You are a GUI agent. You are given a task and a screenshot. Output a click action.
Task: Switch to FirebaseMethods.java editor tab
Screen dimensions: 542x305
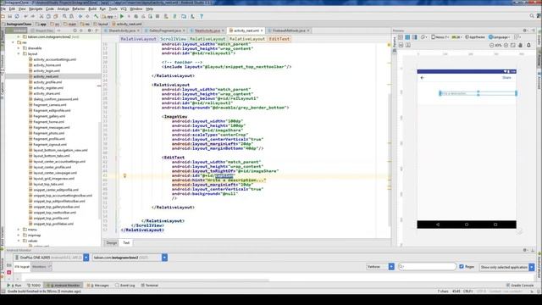(289, 30)
